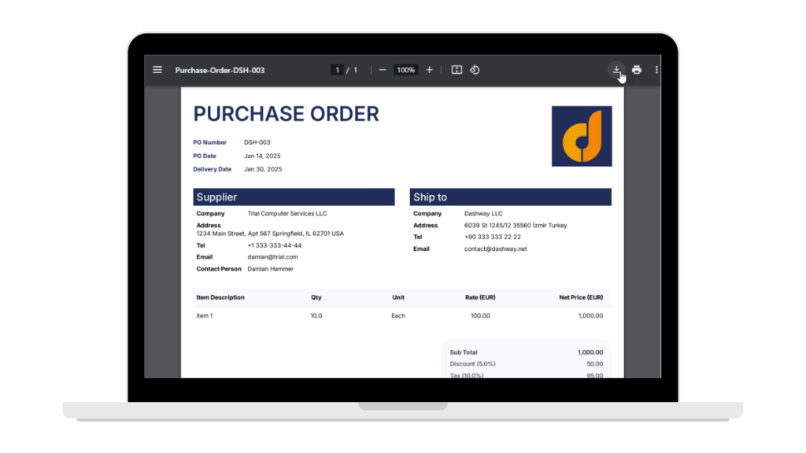The width and height of the screenshot is (806, 453).
Task: Click the Purchase-Order-DSH-003 filename
Action: [x=220, y=70]
